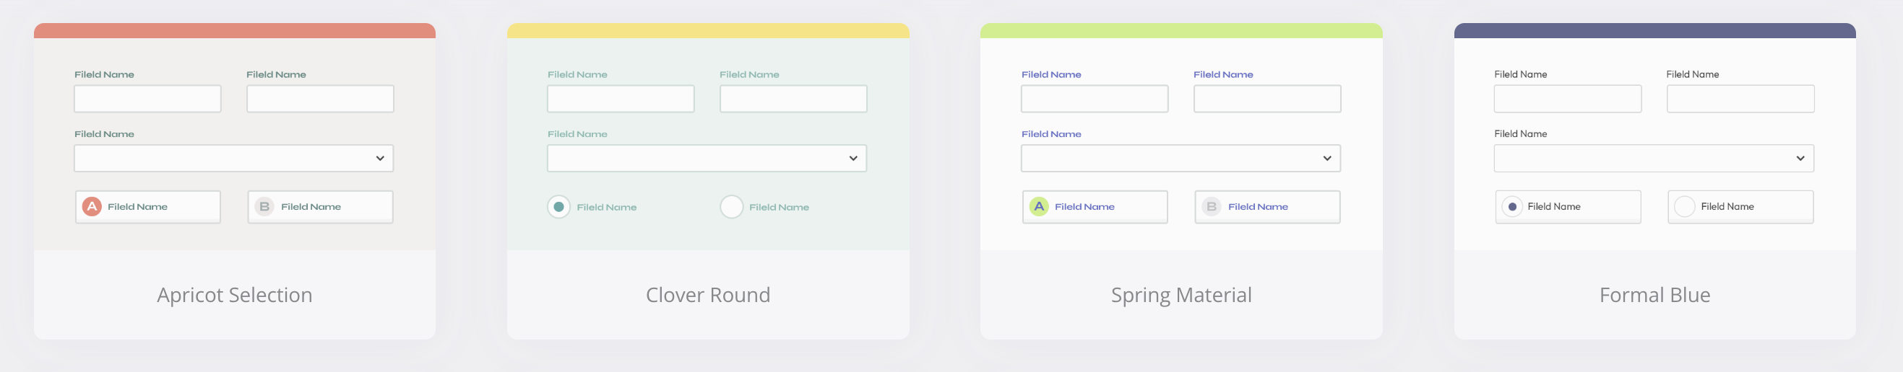Open the Apricot Selection select field
The image size is (1903, 372).
(x=222, y=159)
